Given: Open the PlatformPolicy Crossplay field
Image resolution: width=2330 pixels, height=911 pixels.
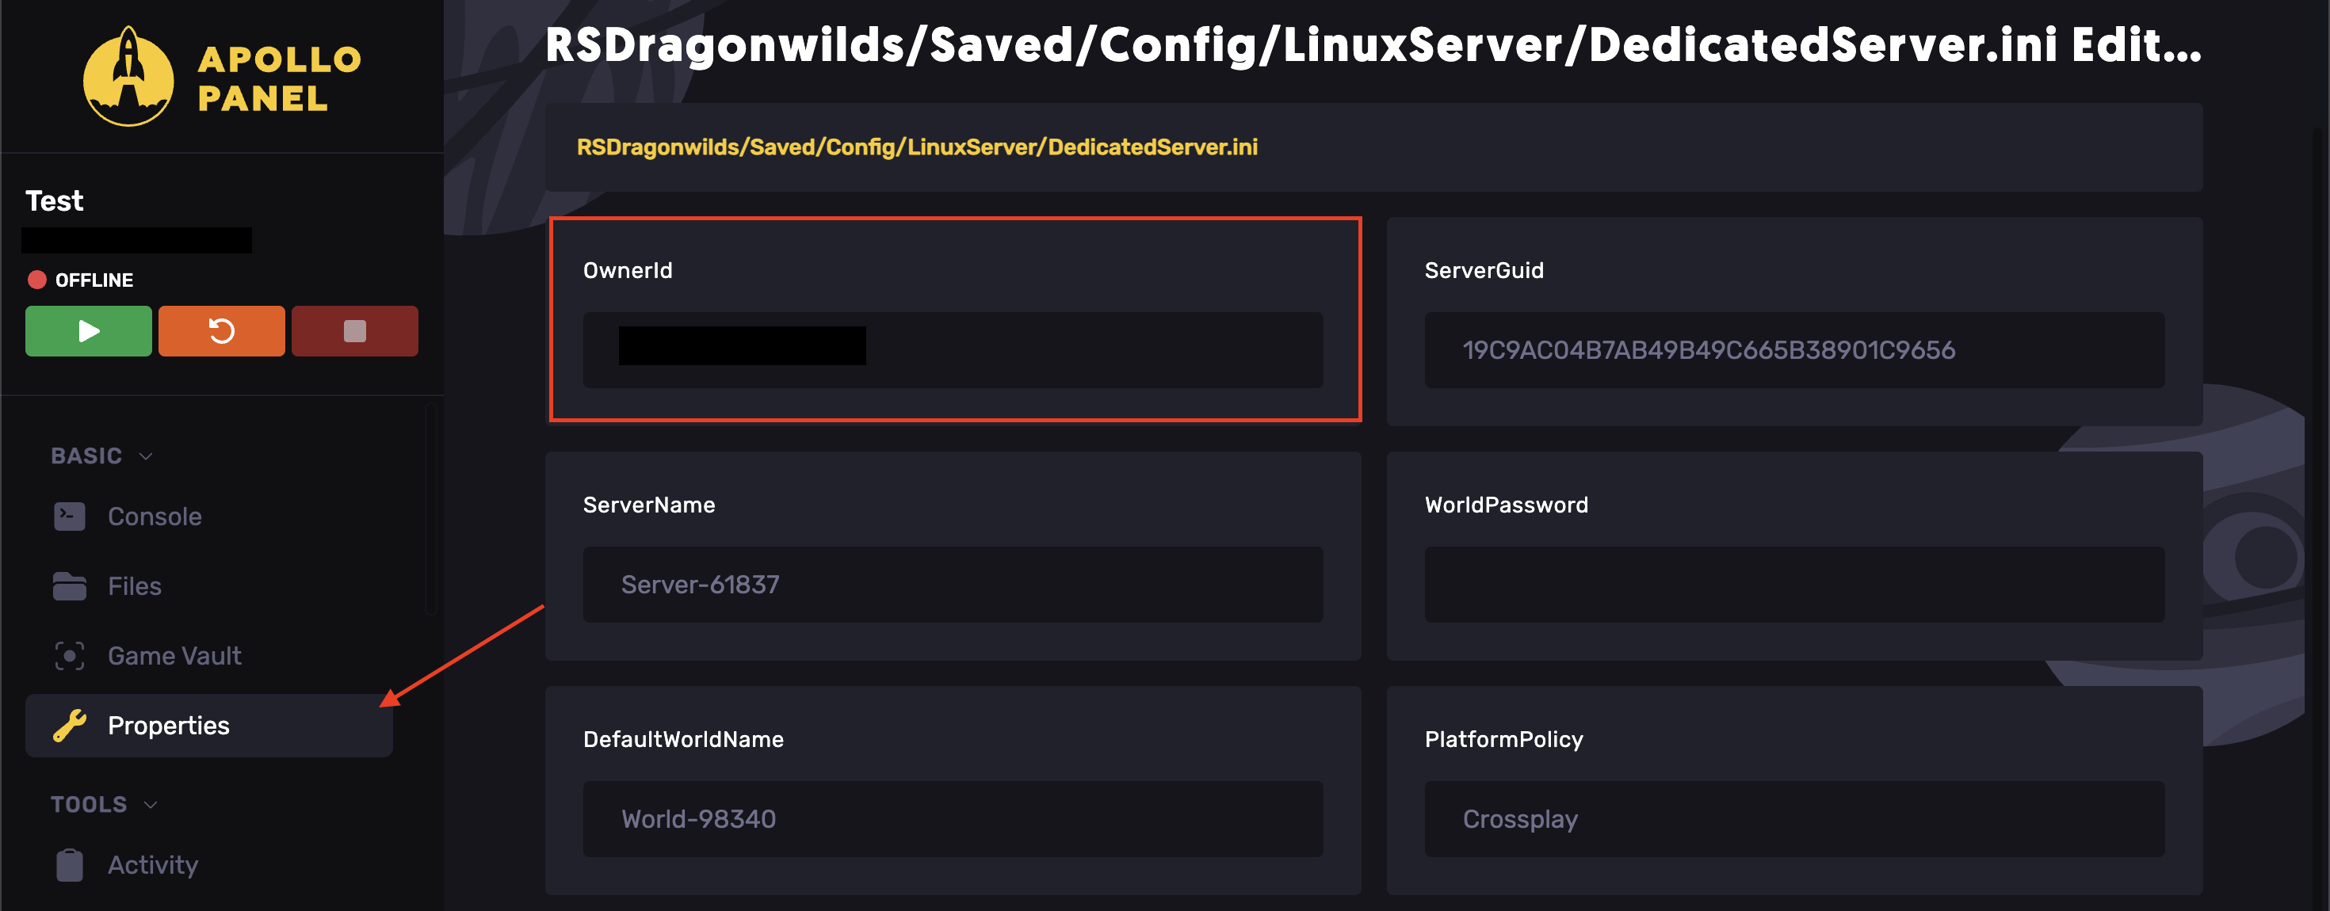Looking at the screenshot, I should click(1794, 819).
